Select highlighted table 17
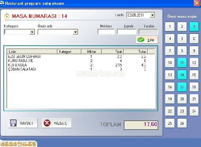The width and height of the screenshot is (201, 147). click(182, 87)
